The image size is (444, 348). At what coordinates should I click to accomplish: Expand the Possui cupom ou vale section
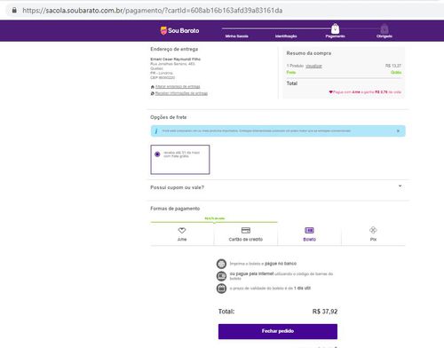[x=400, y=186]
